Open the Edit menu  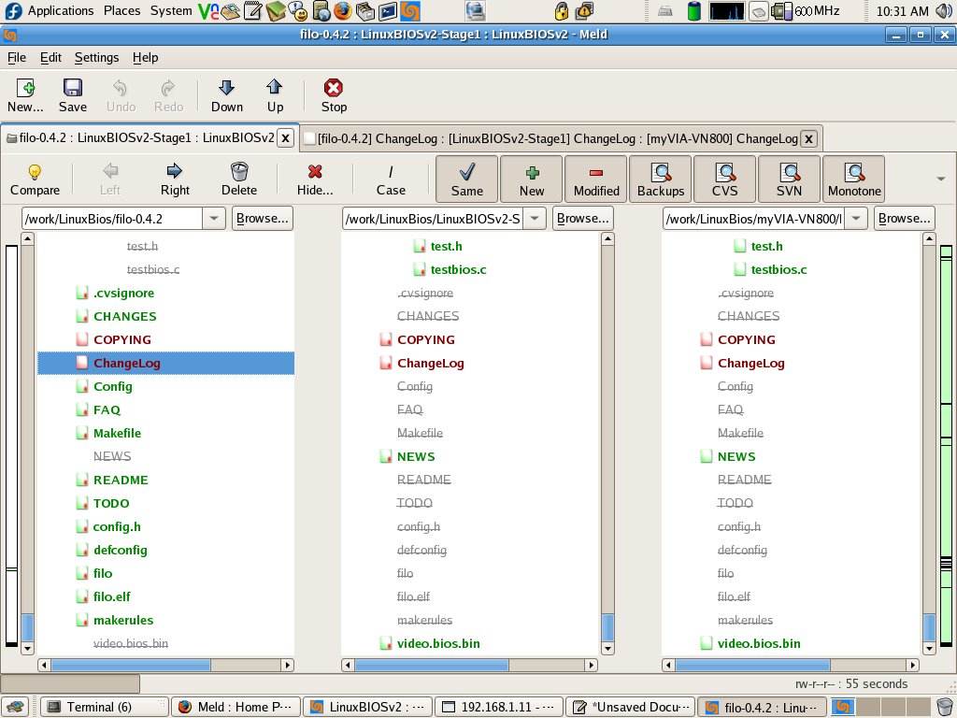click(50, 57)
